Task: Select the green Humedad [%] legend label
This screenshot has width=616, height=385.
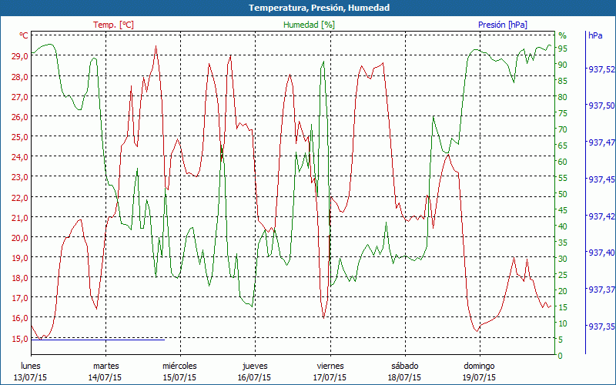Action: [x=309, y=25]
